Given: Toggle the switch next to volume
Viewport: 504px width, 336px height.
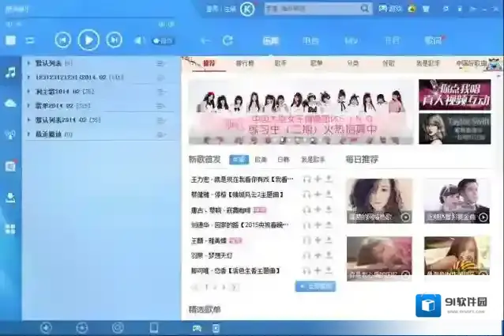Looking at the screenshot, I should point(163,40).
